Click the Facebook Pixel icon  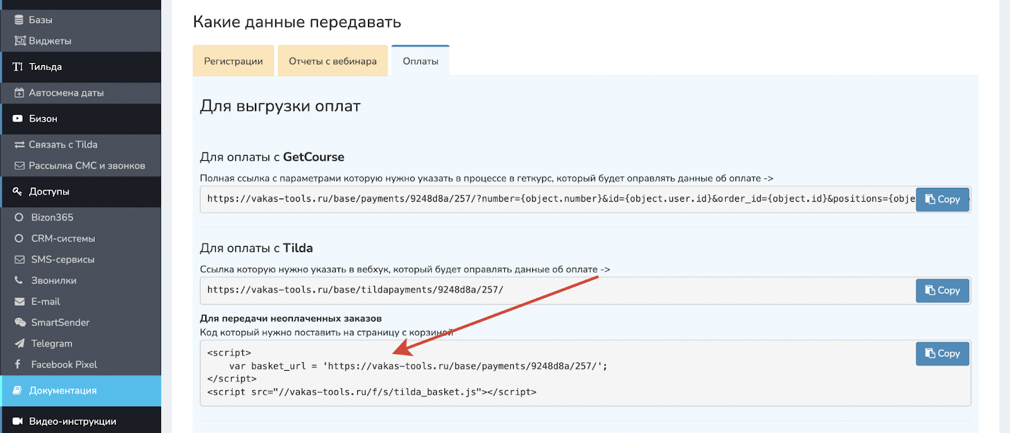(x=18, y=364)
